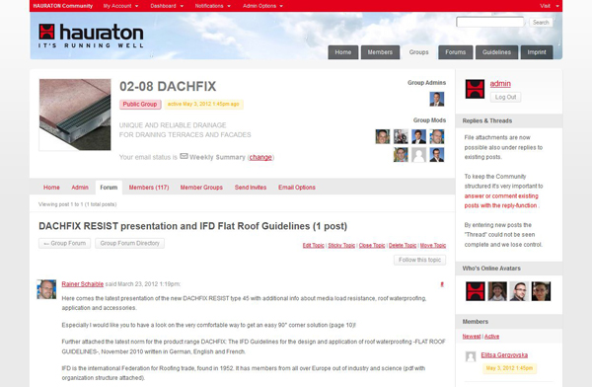The image size is (592, 387).
Task: Open the Home main navigation tab
Action: tap(343, 52)
